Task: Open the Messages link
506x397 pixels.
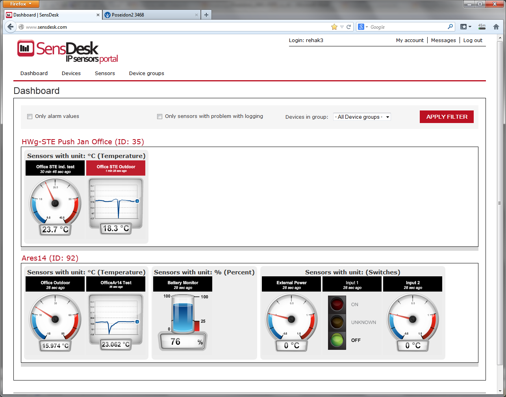Action: (443, 40)
